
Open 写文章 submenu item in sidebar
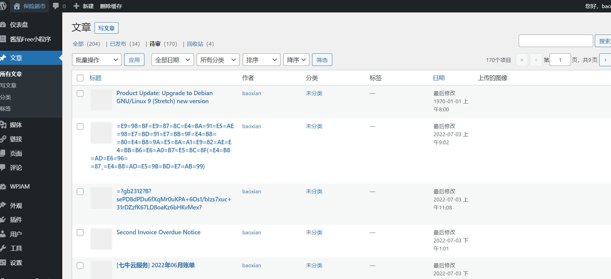pos(8,85)
